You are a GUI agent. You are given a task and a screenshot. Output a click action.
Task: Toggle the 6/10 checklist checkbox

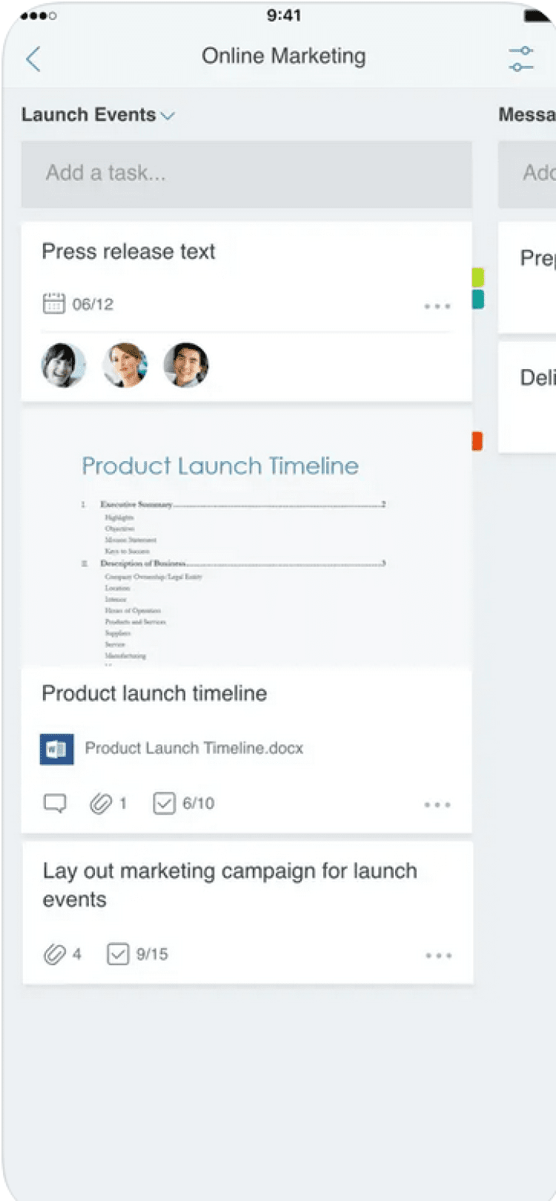coord(164,803)
